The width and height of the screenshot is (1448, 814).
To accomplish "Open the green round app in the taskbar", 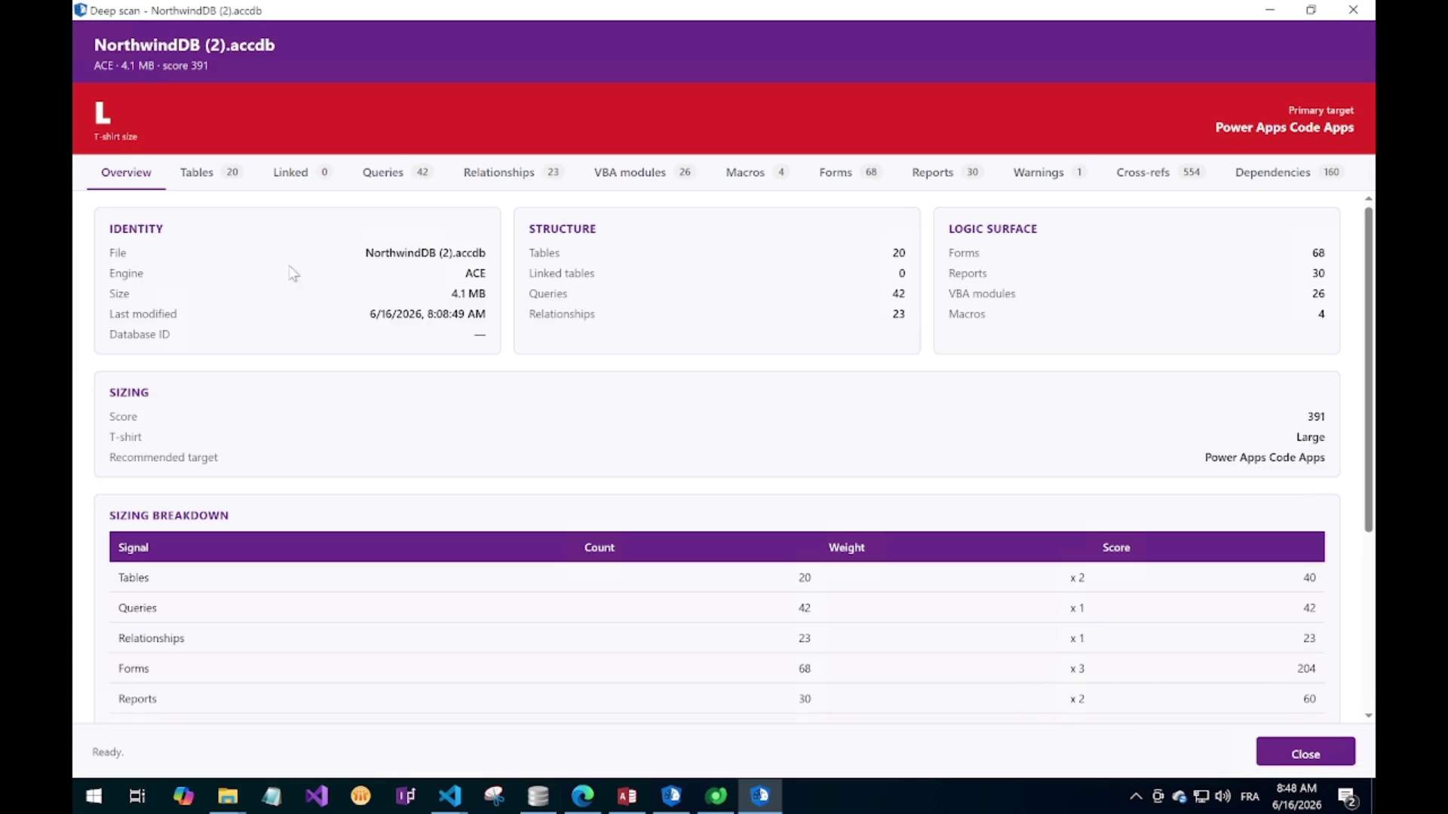I will (x=716, y=796).
